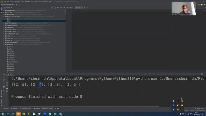Open the Python Packages tab
The image size is (206, 116).
pos(26,109)
